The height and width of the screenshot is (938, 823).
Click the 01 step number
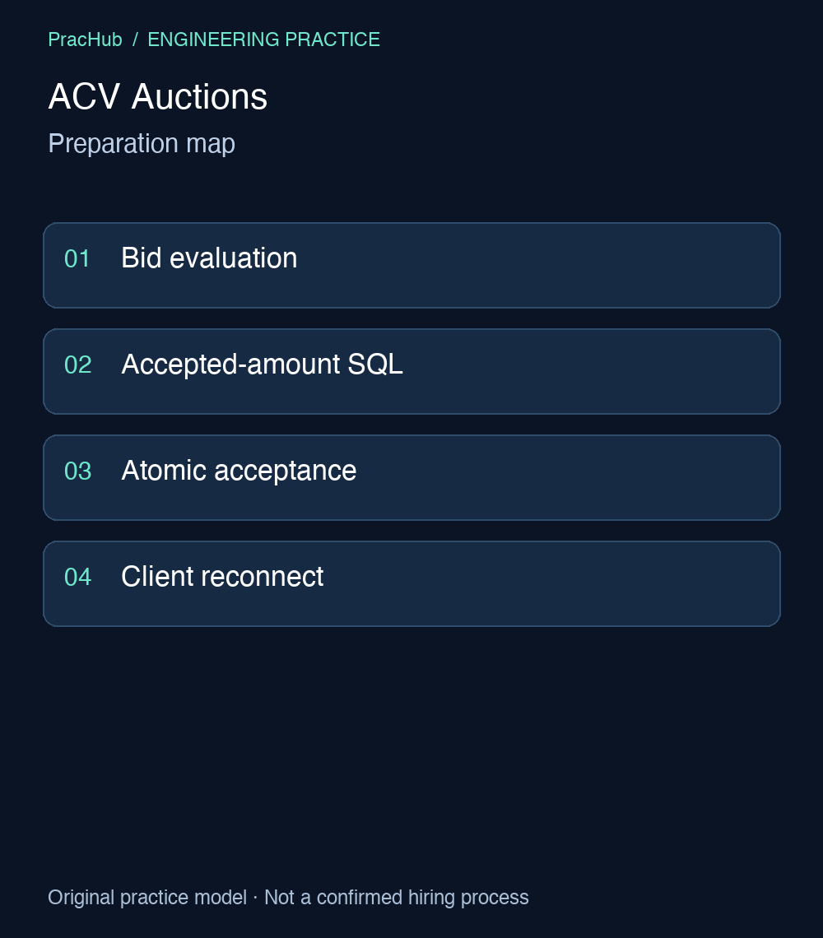(77, 259)
